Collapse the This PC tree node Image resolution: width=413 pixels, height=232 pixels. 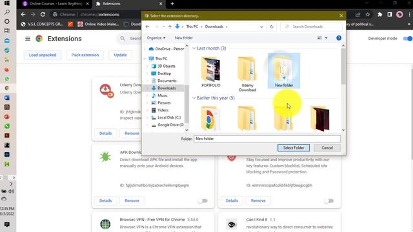pos(145,59)
